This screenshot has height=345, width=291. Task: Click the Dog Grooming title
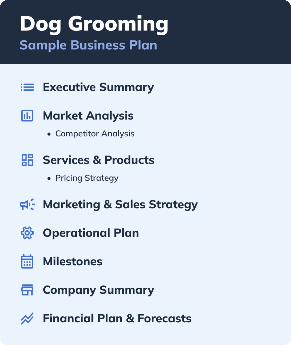(x=94, y=24)
